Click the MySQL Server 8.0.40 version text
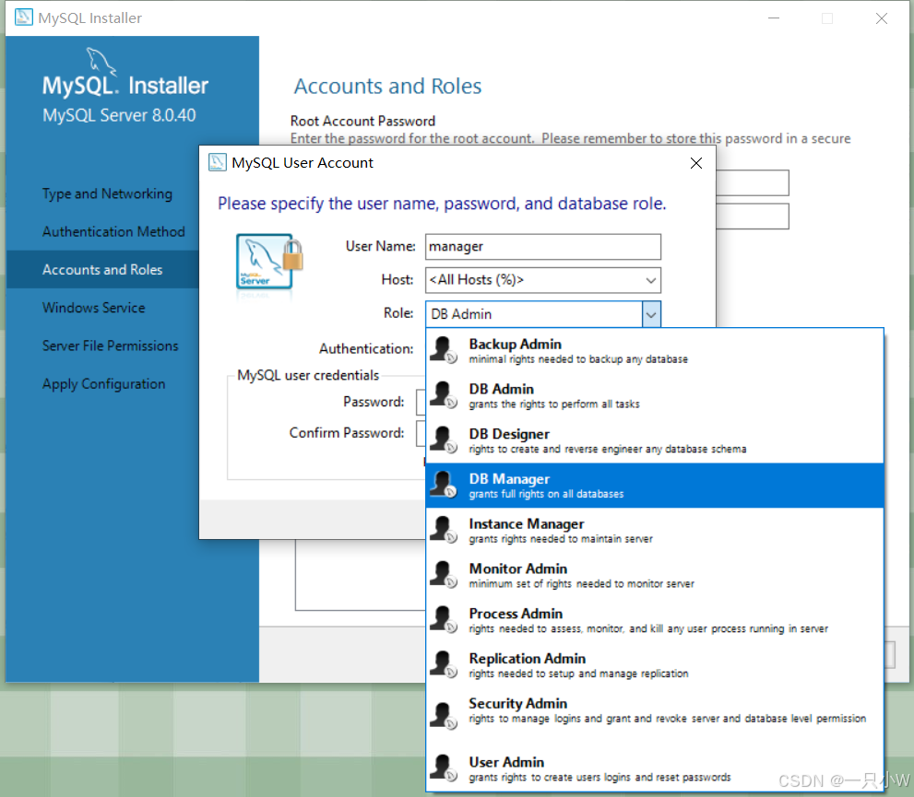 [119, 115]
